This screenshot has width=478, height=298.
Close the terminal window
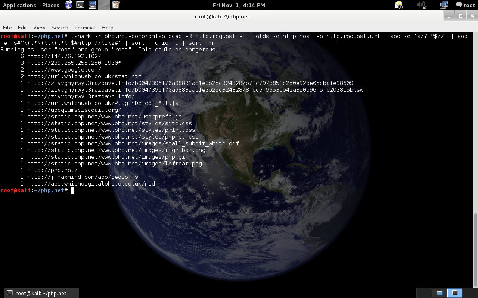point(471,16)
